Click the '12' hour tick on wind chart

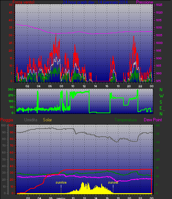pos(84,86)
